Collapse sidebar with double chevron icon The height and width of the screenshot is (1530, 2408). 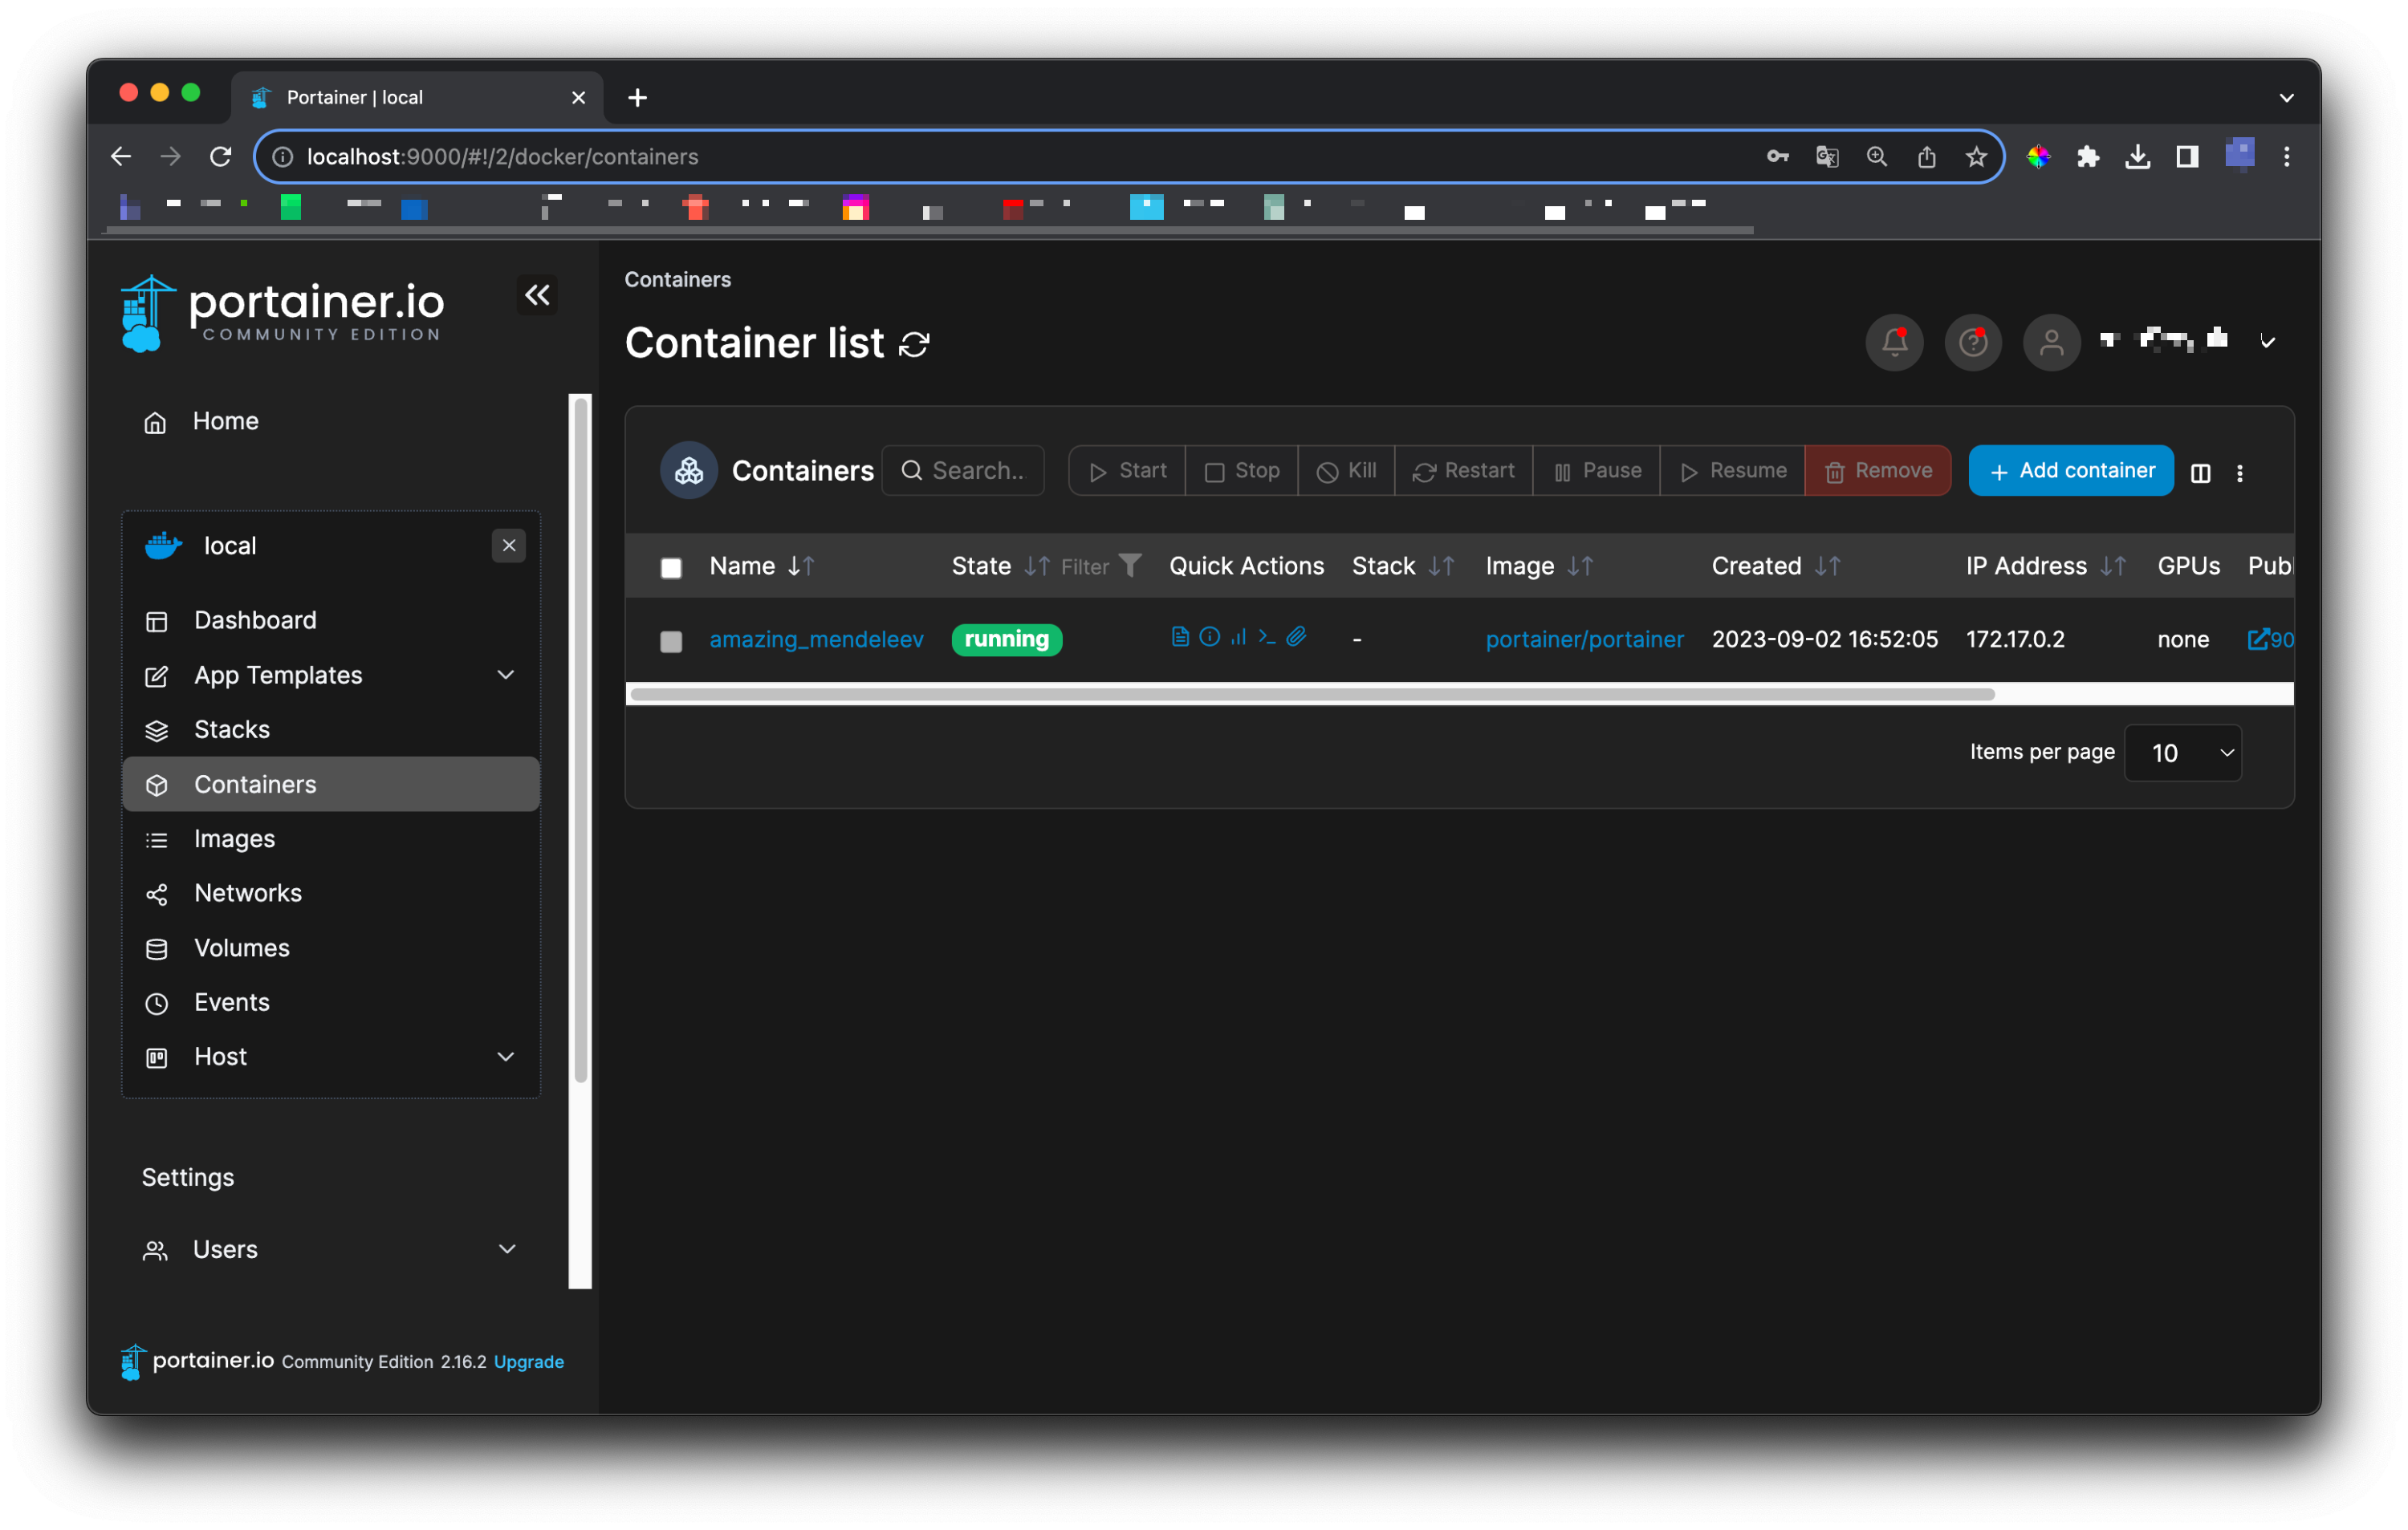537,294
